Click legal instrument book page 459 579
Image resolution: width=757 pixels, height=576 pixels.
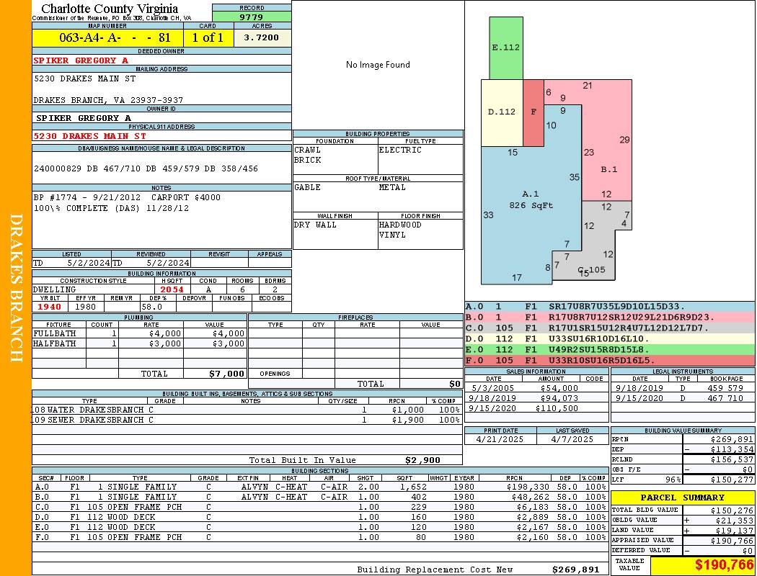(x=725, y=388)
